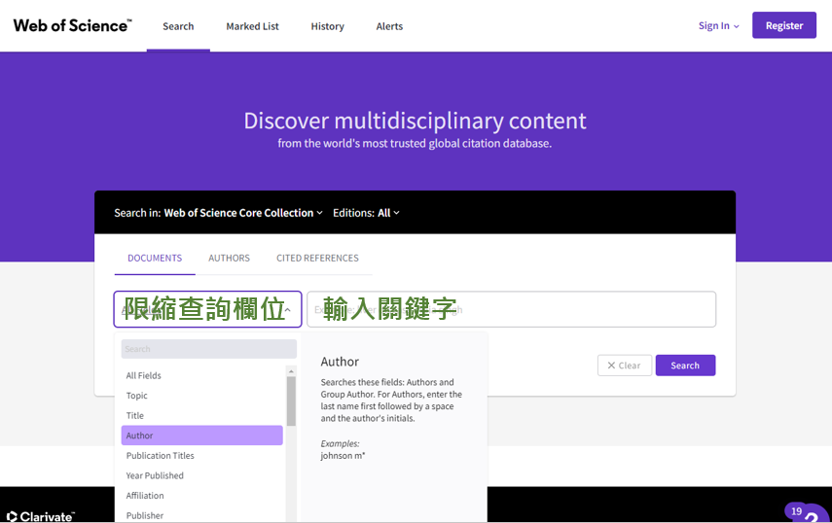Select All Fields from the field list
This screenshot has height=523, width=832.
(201, 375)
